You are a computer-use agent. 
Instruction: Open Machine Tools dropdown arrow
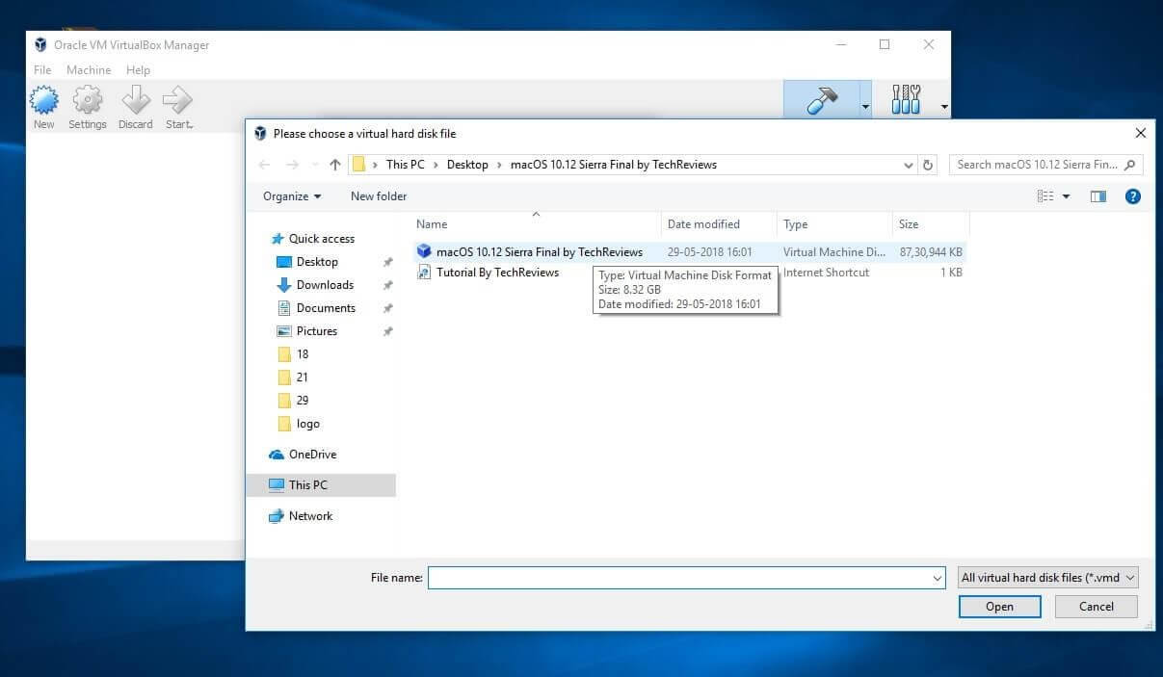(x=865, y=106)
